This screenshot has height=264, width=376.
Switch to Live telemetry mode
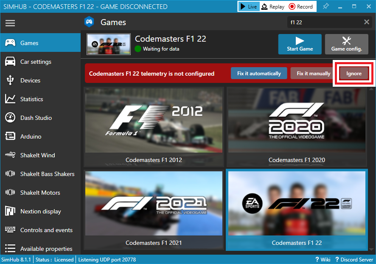pyautogui.click(x=248, y=6)
